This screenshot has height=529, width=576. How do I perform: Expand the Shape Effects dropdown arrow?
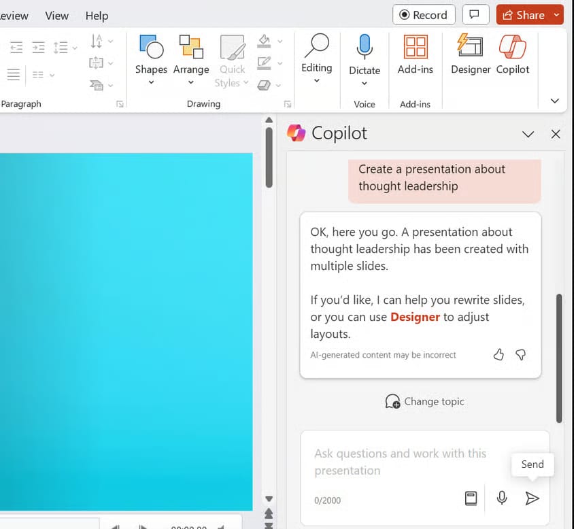[x=278, y=86]
